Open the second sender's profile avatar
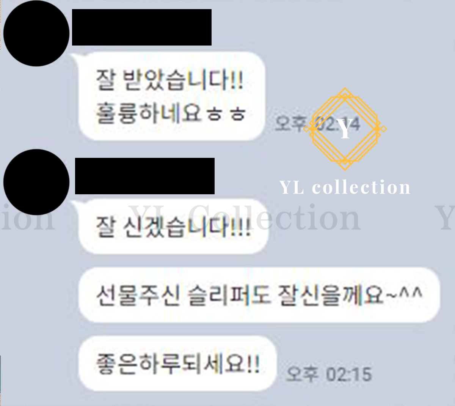455x406 pixels. (36, 182)
